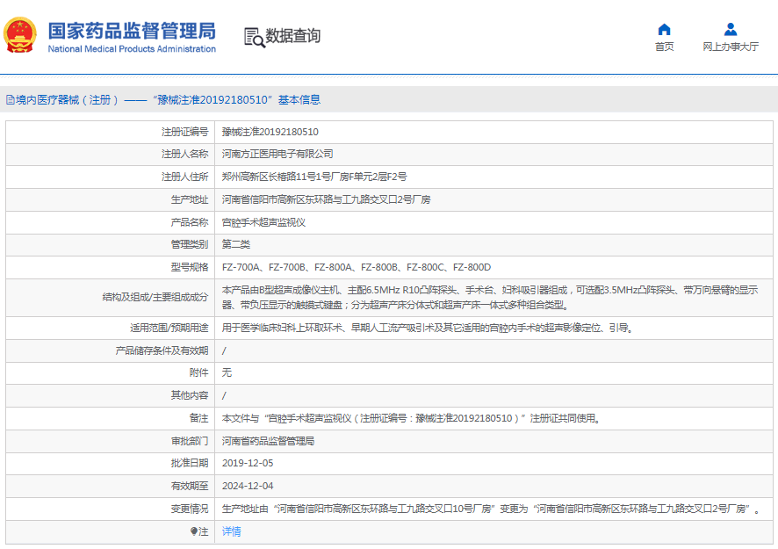Click the 数据查询 search document icon
This screenshot has width=778, height=549.
tap(254, 37)
